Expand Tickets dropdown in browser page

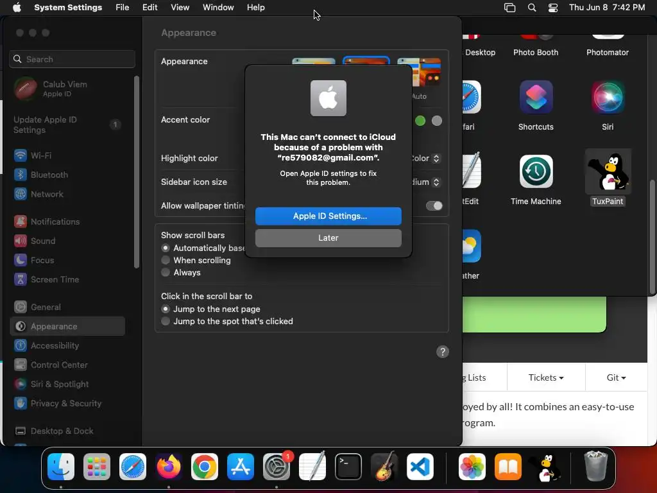[545, 377]
